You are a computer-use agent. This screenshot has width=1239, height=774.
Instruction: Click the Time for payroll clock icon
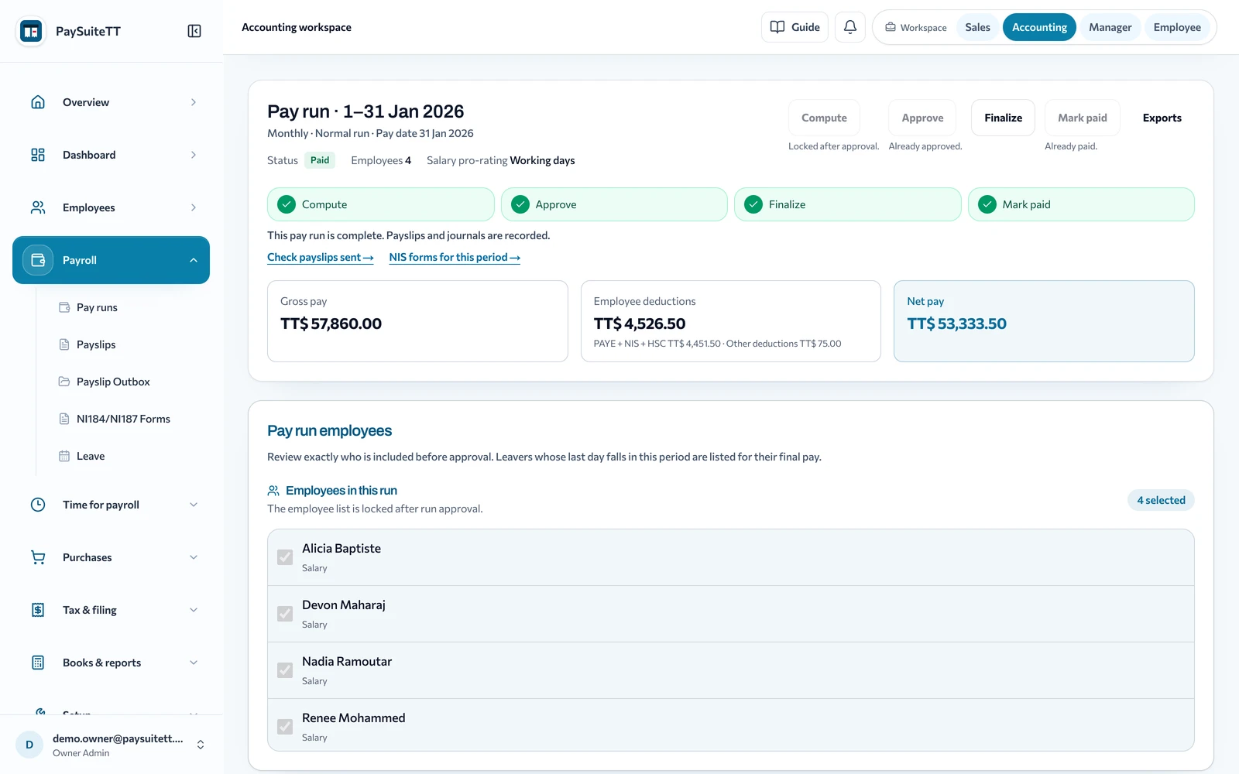click(38, 505)
